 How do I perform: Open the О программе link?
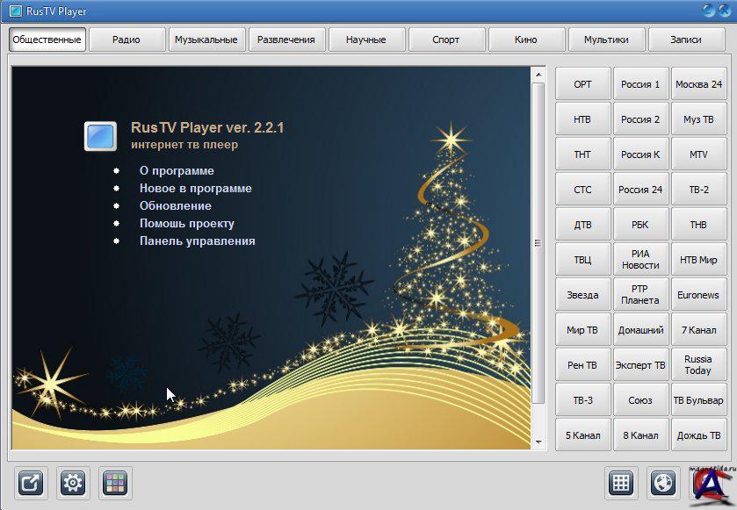tap(177, 170)
